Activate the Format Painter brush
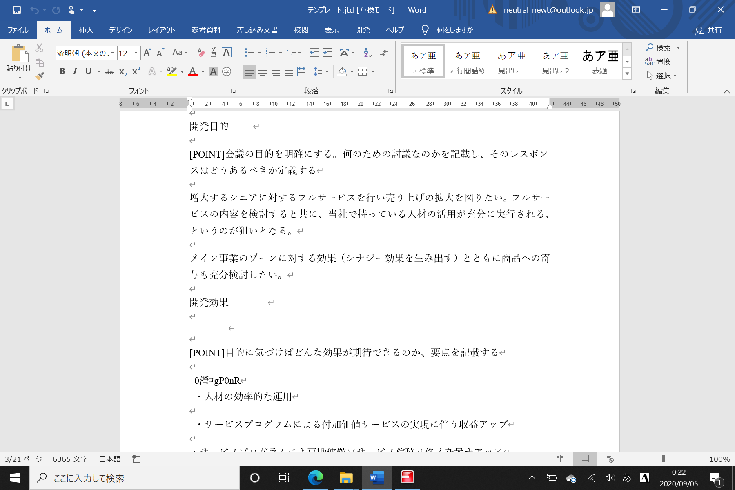This screenshot has height=490, width=735. pyautogui.click(x=39, y=76)
